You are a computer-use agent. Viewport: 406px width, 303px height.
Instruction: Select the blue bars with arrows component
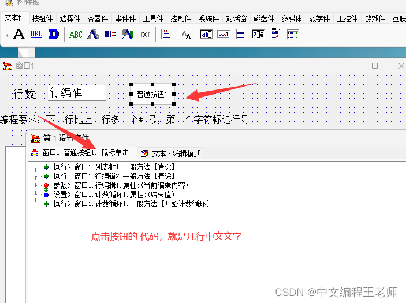click(x=110, y=34)
